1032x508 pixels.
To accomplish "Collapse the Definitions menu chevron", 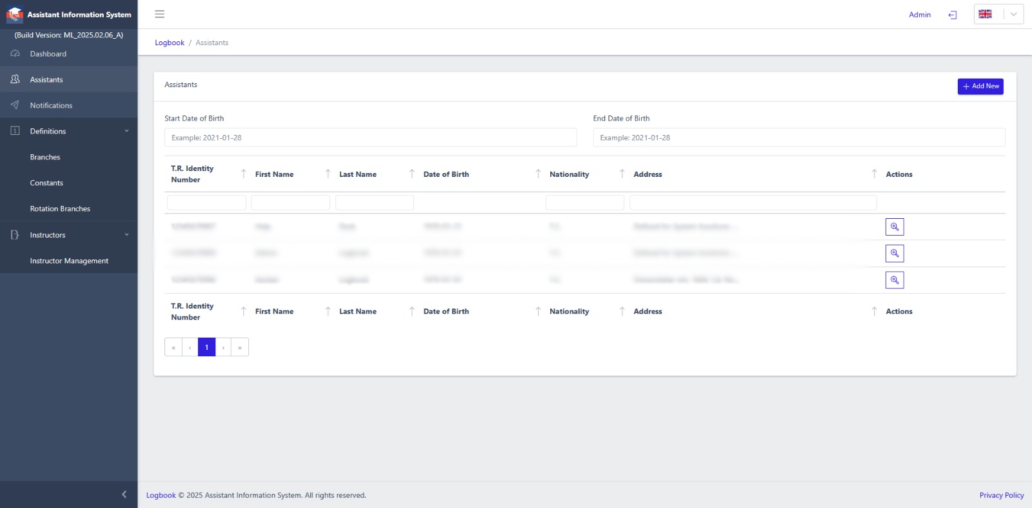I will (x=126, y=131).
